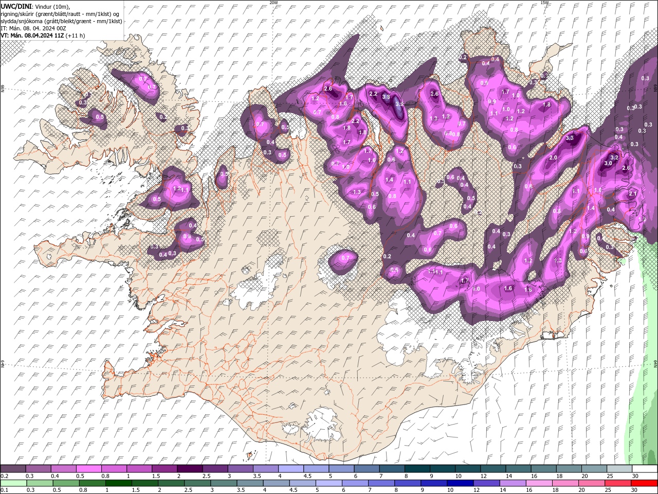658x494 pixels.
Task: Click the 3.0 precipitation value on the map
Action: 608,163
